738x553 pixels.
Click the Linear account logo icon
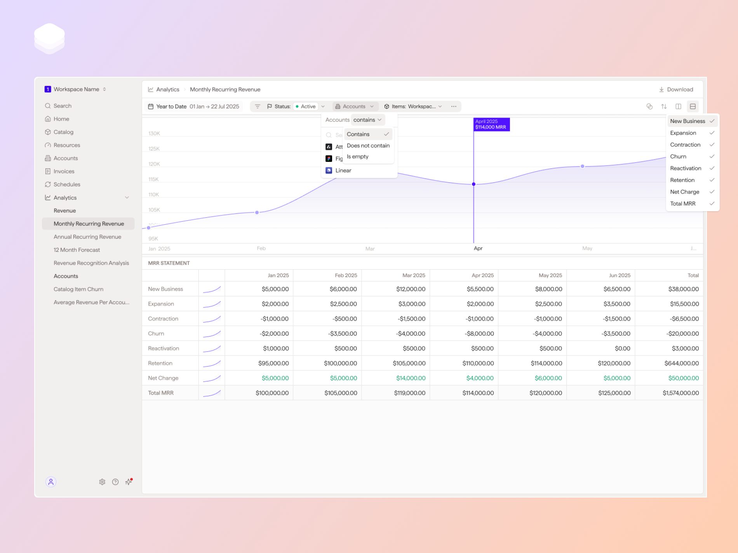coord(329,170)
